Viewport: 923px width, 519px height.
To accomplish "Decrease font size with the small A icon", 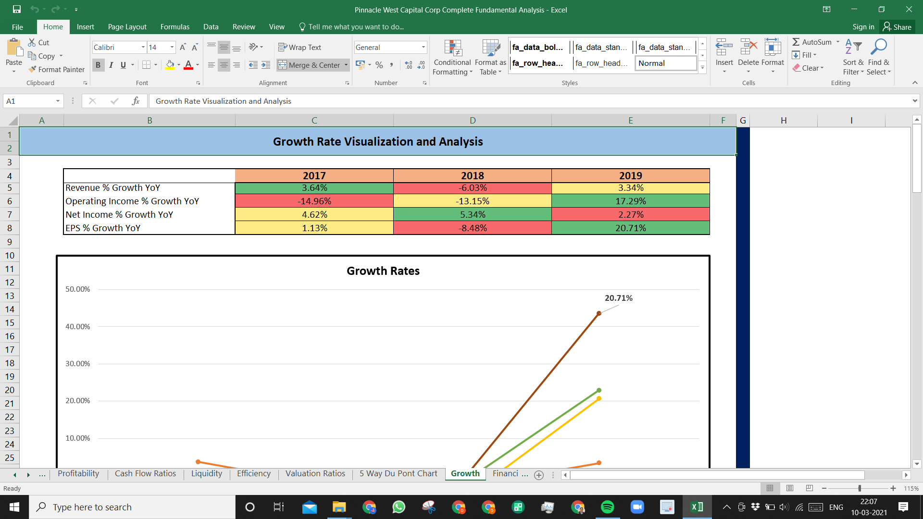I will click(x=195, y=47).
